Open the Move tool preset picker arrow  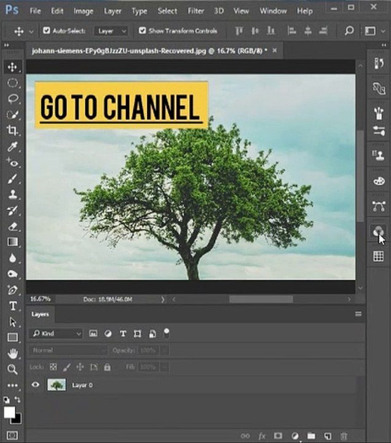(31, 31)
